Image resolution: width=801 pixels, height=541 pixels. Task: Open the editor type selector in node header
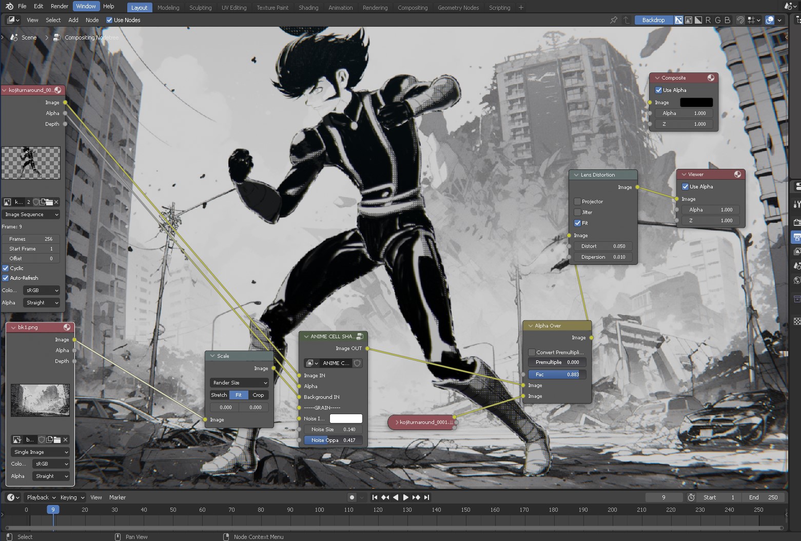(13, 20)
